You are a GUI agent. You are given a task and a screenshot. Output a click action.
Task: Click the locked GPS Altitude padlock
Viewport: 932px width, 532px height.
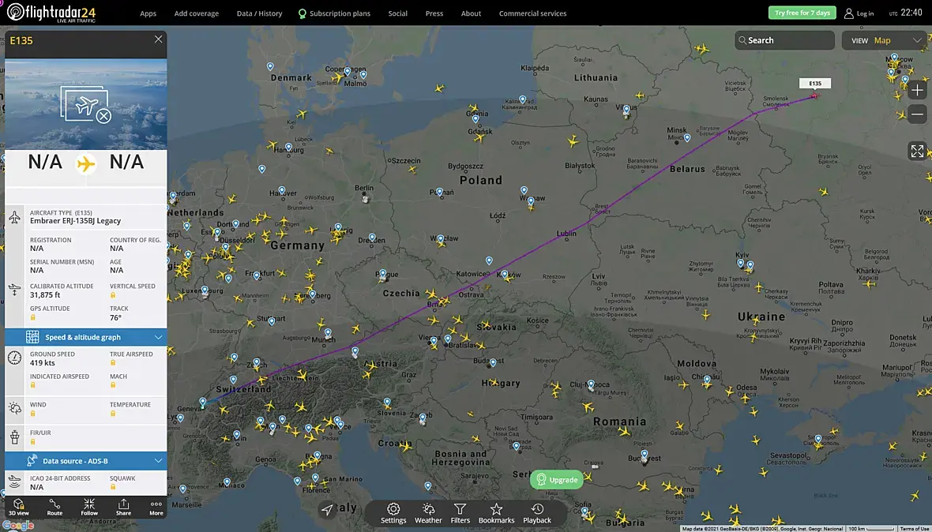click(x=33, y=317)
